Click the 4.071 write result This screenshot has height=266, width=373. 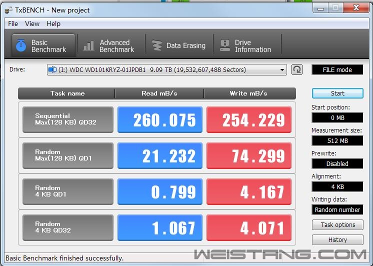249,227
